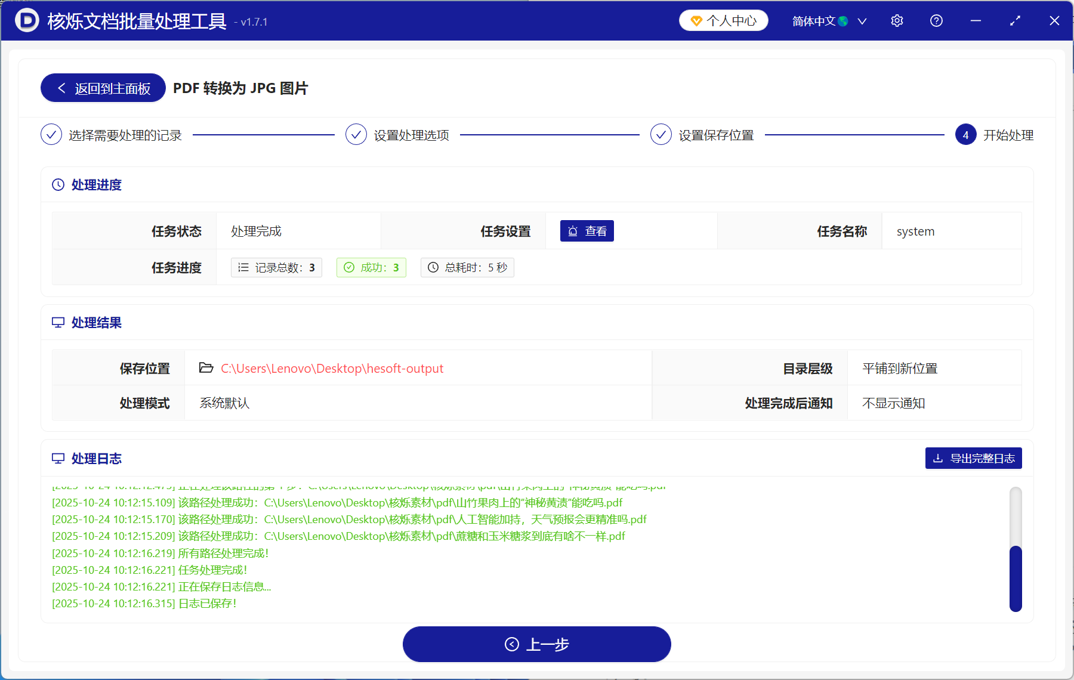This screenshot has width=1074, height=680.
Task: Open the hesoft-output save location path
Action: pos(332,368)
